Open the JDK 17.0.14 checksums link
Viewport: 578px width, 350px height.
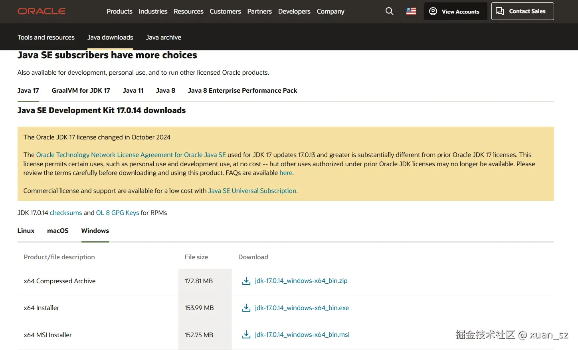coord(66,213)
